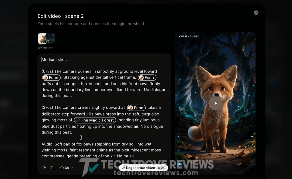Click the @ mention icon below the prompt
Screen dimensions: 292x179
44,168
